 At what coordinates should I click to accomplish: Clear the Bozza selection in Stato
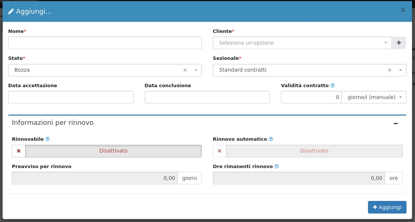[185, 70]
